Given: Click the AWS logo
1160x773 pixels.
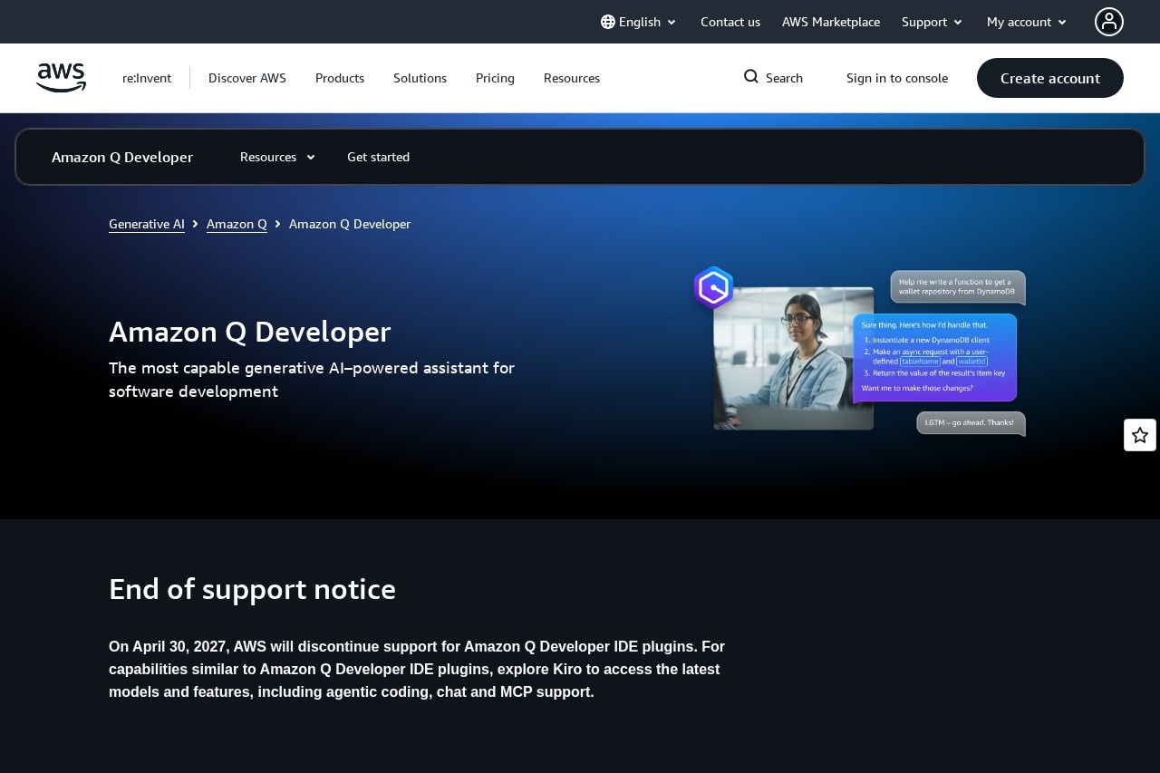Looking at the screenshot, I should pyautogui.click(x=61, y=78).
